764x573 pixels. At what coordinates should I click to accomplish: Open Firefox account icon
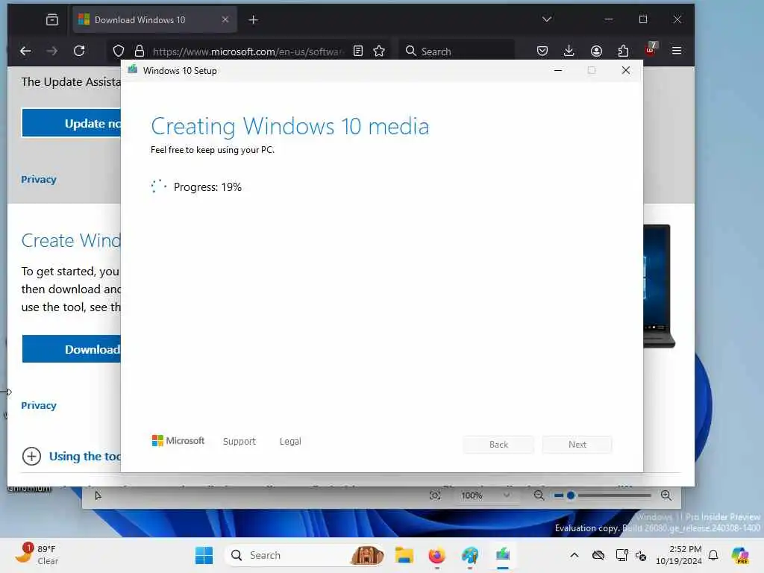tap(596, 51)
